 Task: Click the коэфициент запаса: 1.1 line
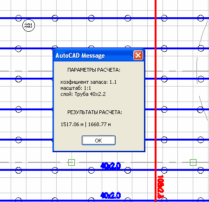pyautogui.click(x=88, y=82)
